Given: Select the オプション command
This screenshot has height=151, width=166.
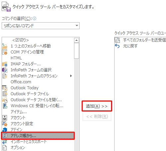Looking at the screenshot, I should pyautogui.click(x=38, y=148).
